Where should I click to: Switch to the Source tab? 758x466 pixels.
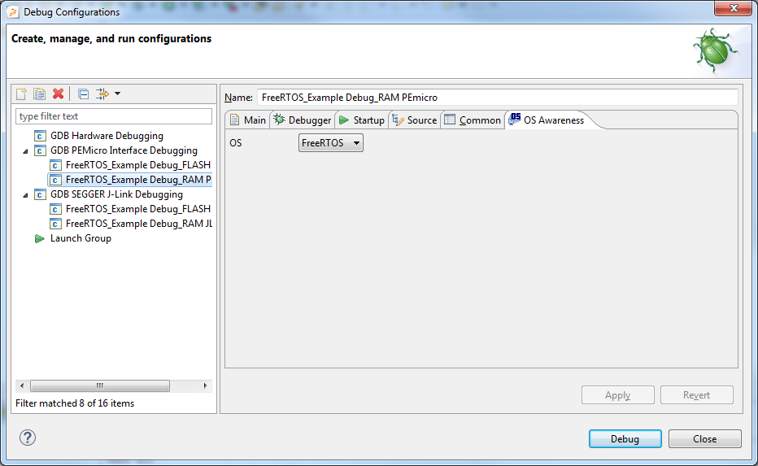click(414, 120)
